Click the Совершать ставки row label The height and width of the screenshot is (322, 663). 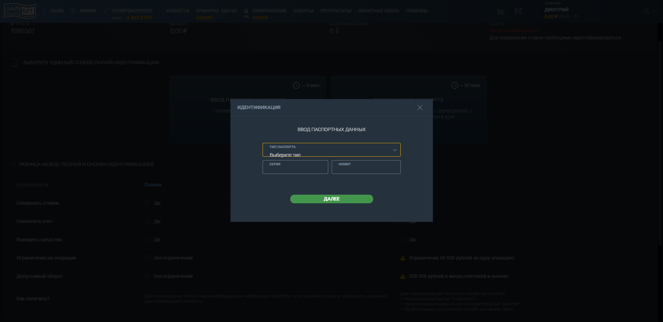[38, 203]
